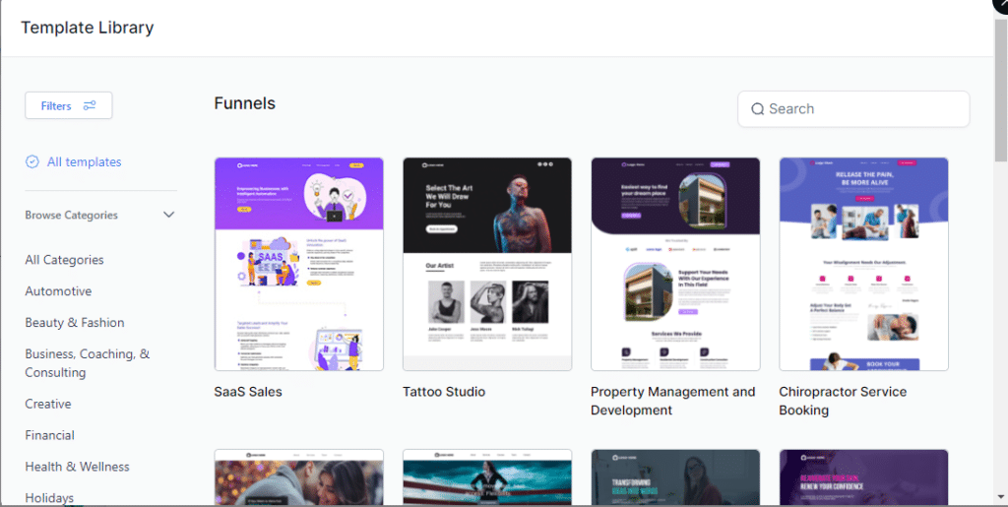
Task: Select Property Management and Development thumbnail
Action: point(674,264)
